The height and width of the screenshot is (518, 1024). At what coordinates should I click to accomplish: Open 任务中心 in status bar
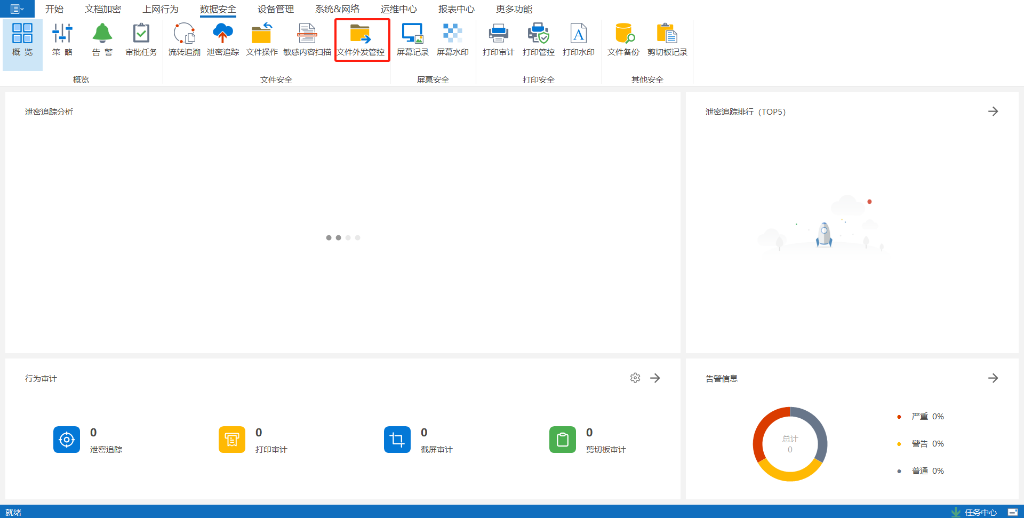pyautogui.click(x=974, y=512)
